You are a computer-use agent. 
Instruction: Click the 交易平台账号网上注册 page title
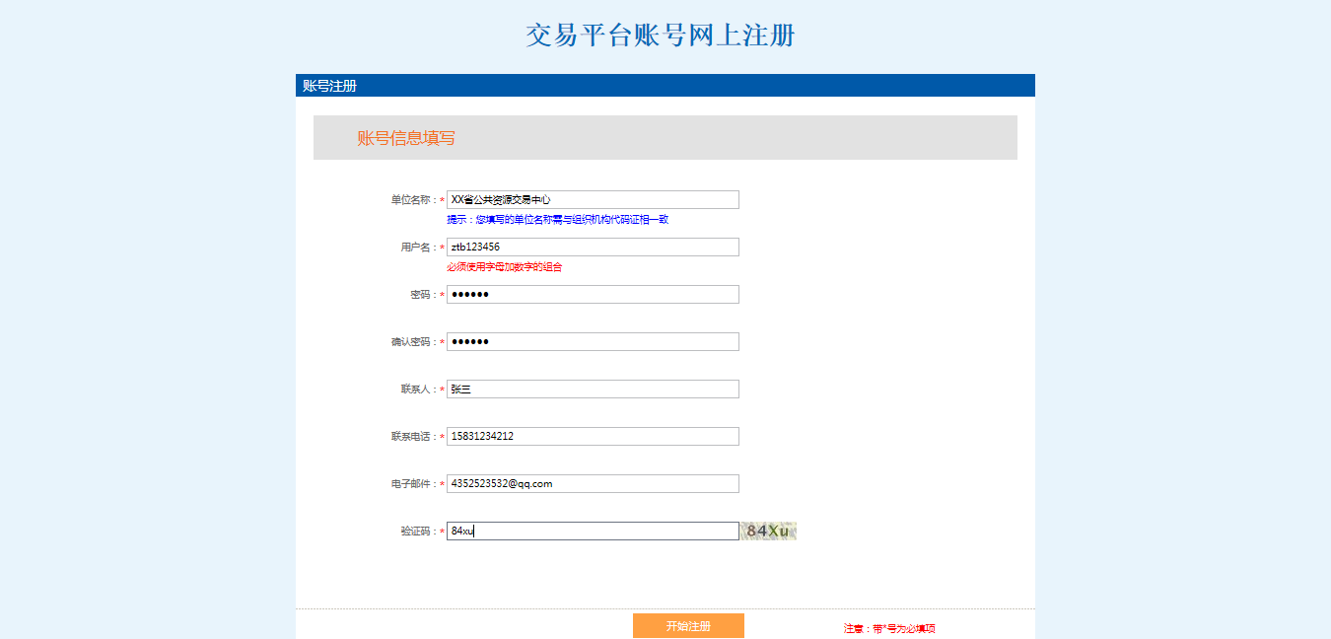(x=660, y=35)
